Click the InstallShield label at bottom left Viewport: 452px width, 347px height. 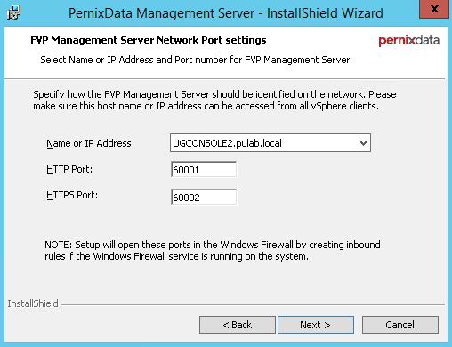[x=33, y=303]
